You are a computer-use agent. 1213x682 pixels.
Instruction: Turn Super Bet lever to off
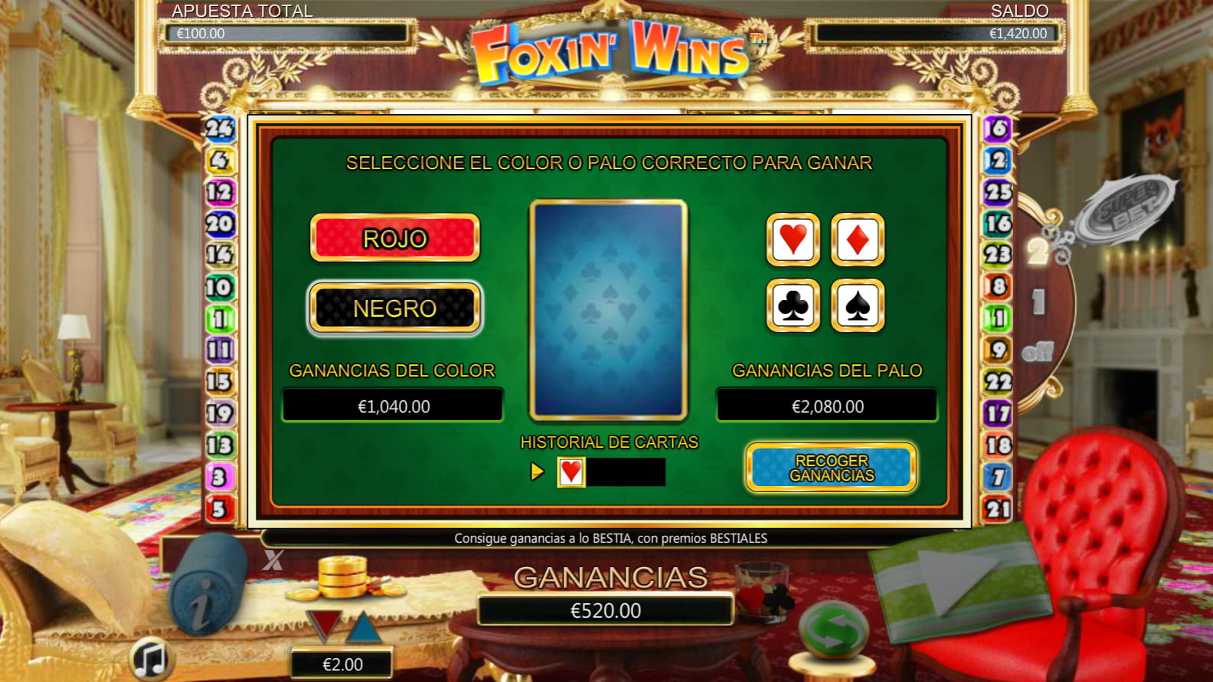[x=1038, y=352]
